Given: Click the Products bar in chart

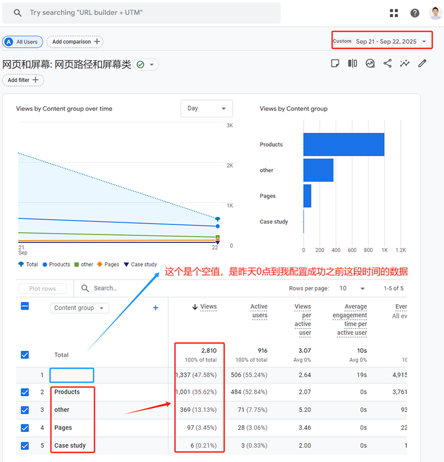Looking at the screenshot, I should pyautogui.click(x=344, y=145).
